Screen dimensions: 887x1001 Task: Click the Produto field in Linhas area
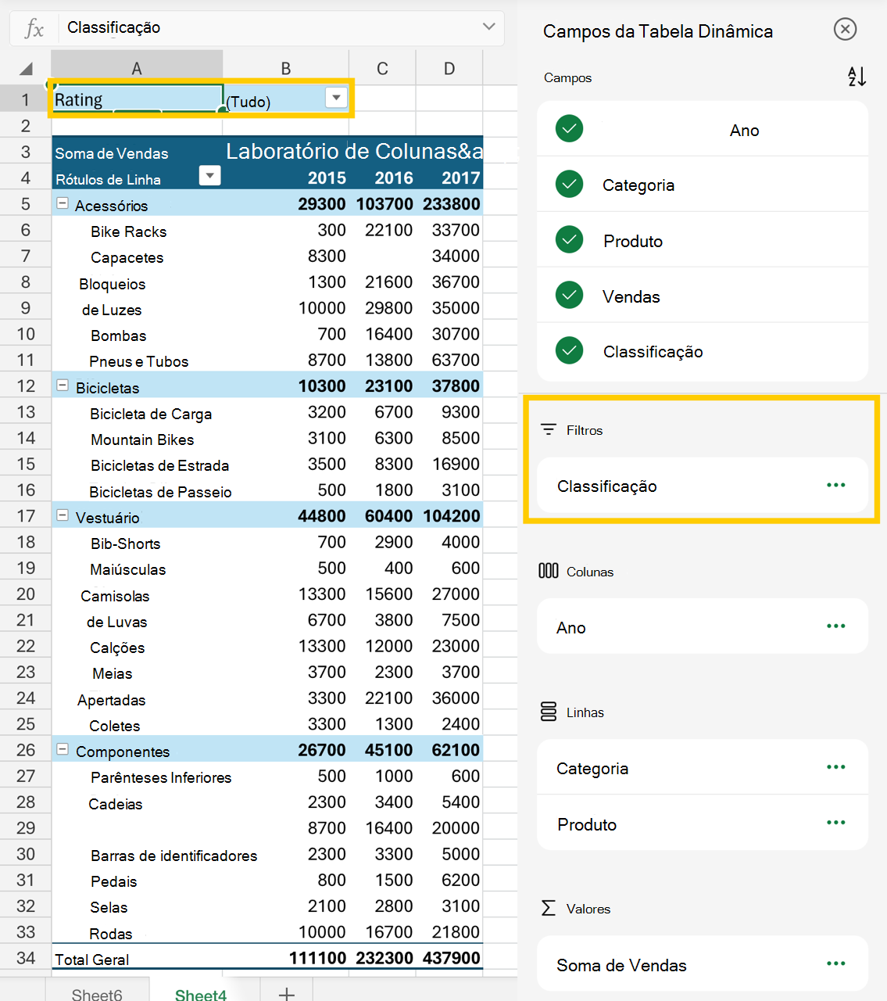click(703, 823)
